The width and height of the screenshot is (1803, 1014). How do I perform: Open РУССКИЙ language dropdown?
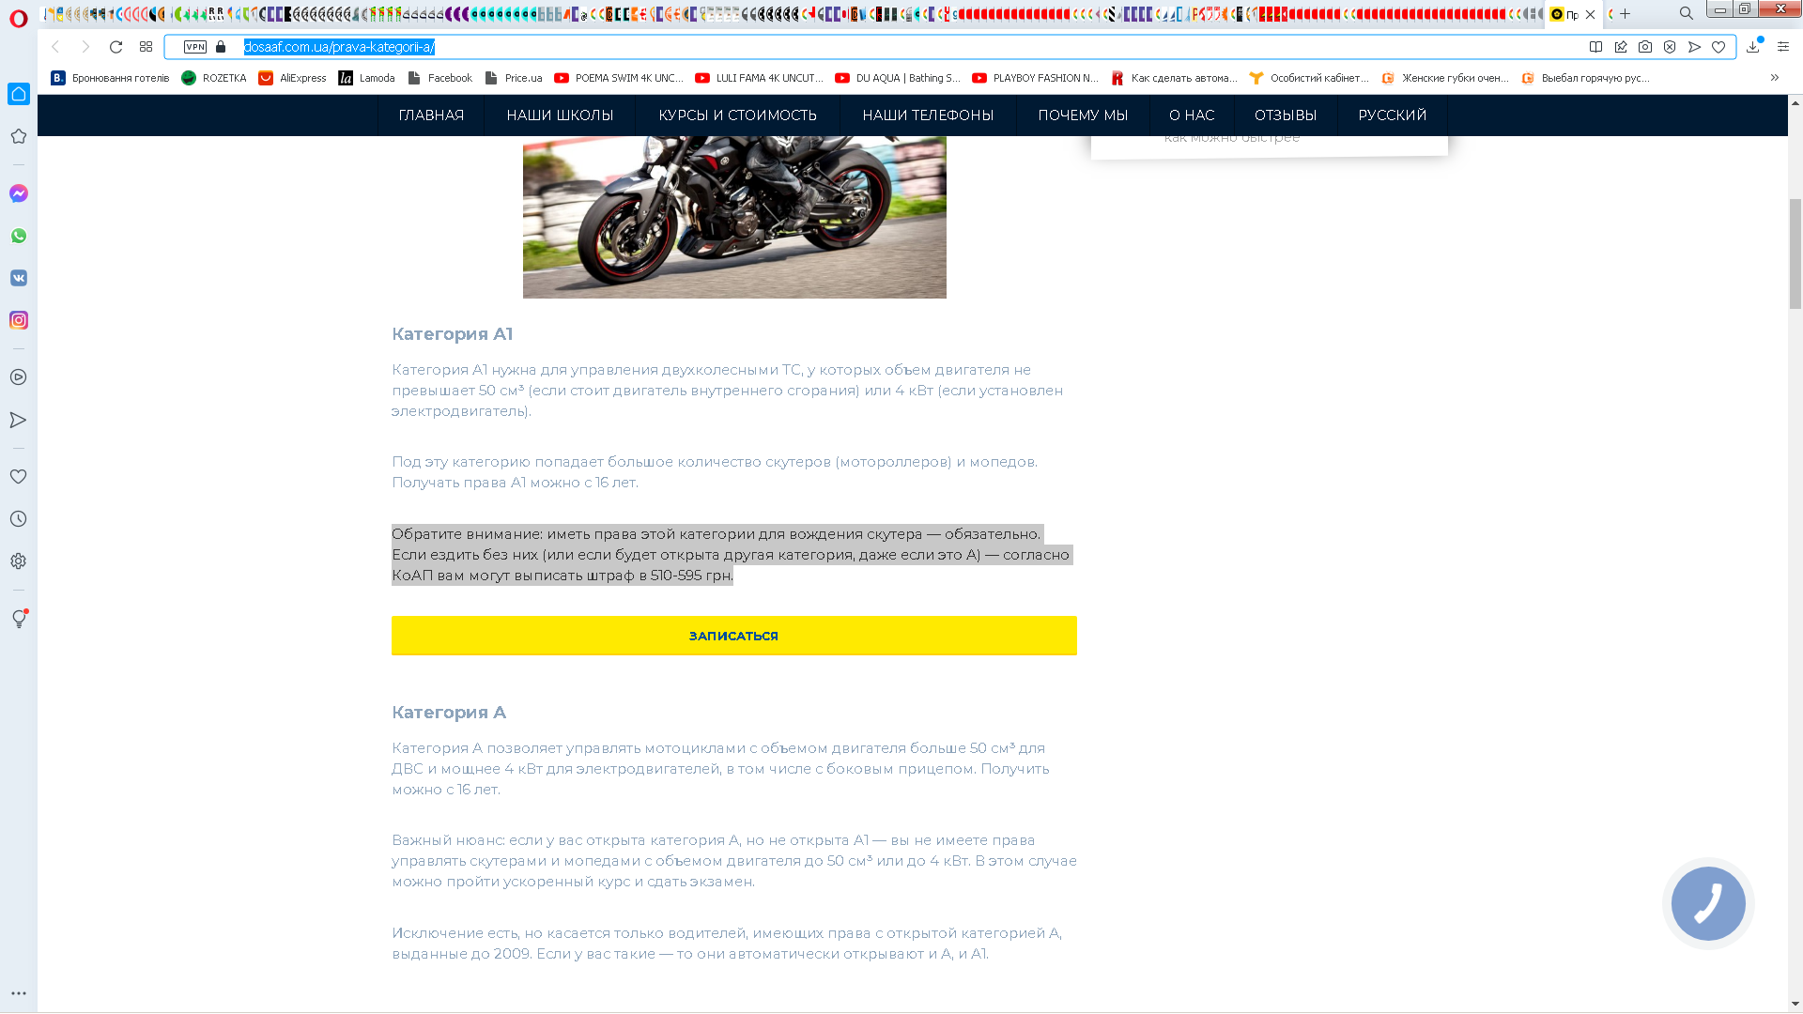pyautogui.click(x=1393, y=115)
